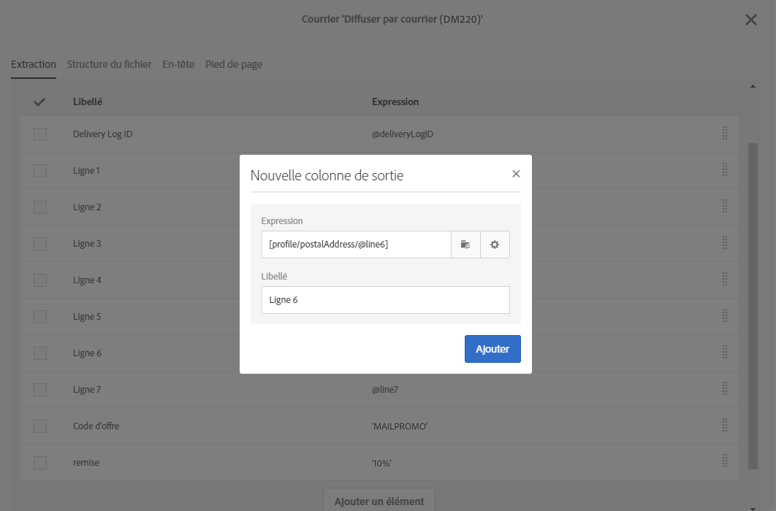Select the remise label
The height and width of the screenshot is (511, 776).
point(86,463)
